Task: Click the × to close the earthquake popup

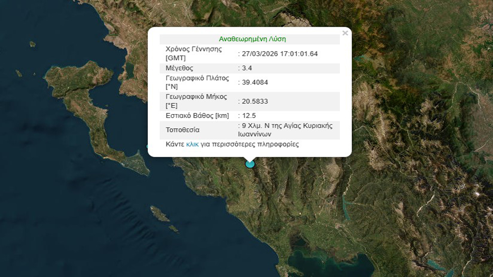Action: tap(344, 33)
